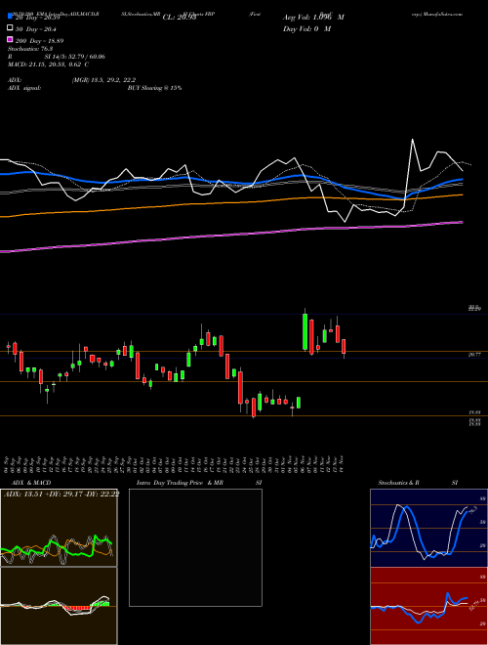Click the 'Stochastics & RSI' panel title
The height and width of the screenshot is (645, 488).
tap(418, 483)
